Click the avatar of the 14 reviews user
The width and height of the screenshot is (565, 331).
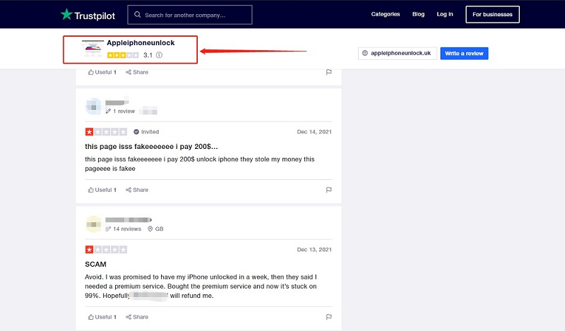click(x=93, y=224)
